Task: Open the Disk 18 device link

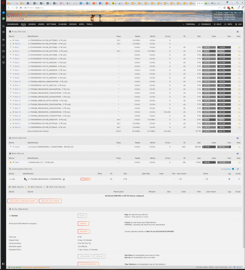Action: coord(18,112)
